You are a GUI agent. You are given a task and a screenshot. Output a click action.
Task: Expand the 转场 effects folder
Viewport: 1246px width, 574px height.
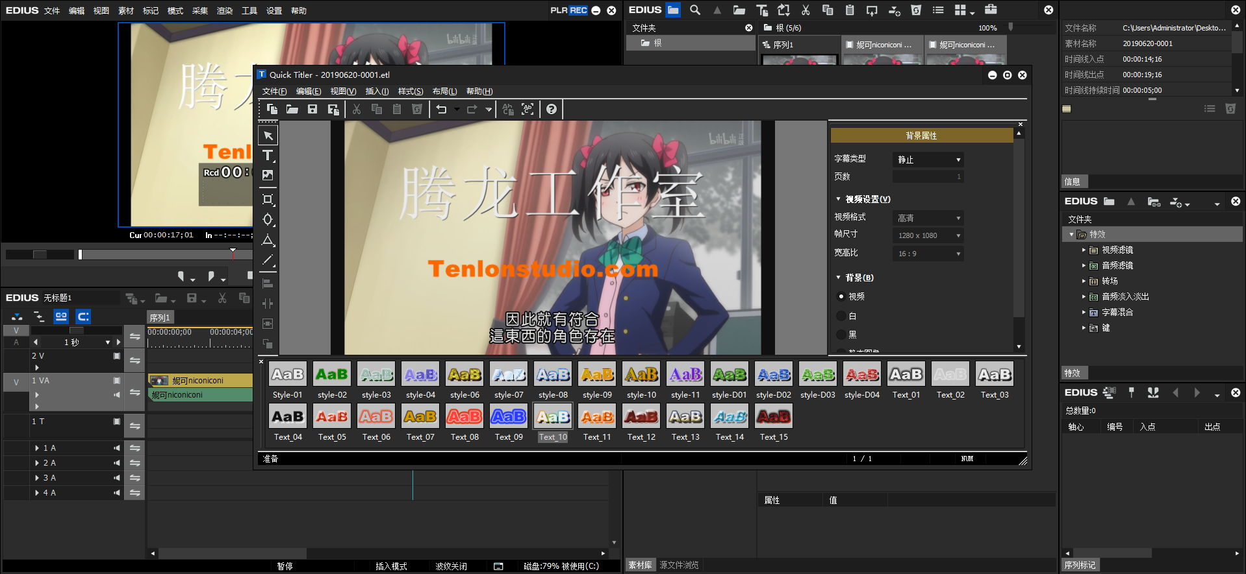[x=1084, y=281]
